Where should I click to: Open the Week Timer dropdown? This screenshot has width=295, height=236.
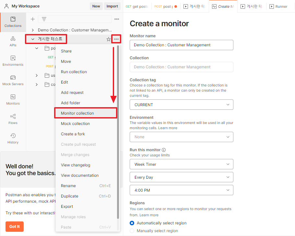tap(181, 164)
